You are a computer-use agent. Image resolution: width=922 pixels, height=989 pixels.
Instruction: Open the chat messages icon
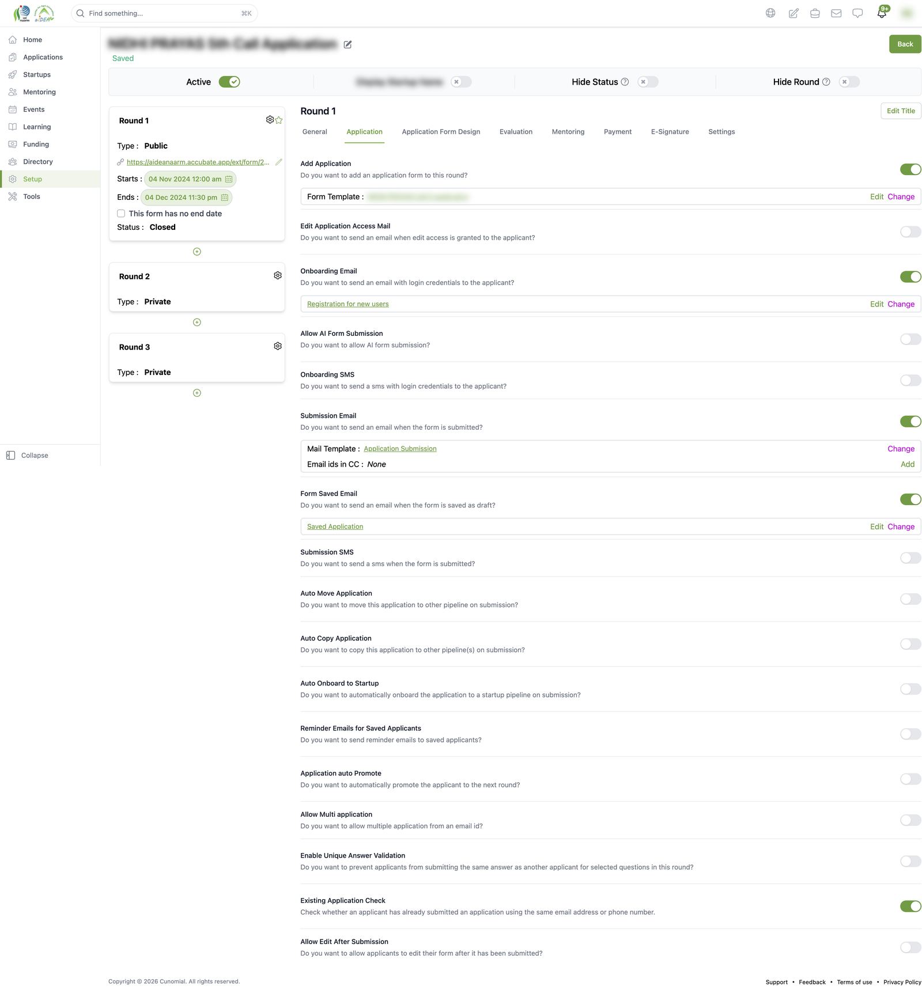click(857, 13)
